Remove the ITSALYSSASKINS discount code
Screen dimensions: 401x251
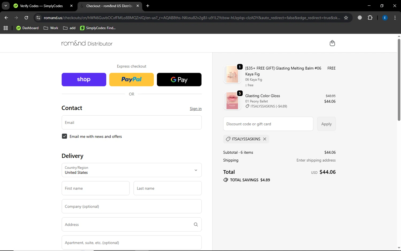[265, 139]
